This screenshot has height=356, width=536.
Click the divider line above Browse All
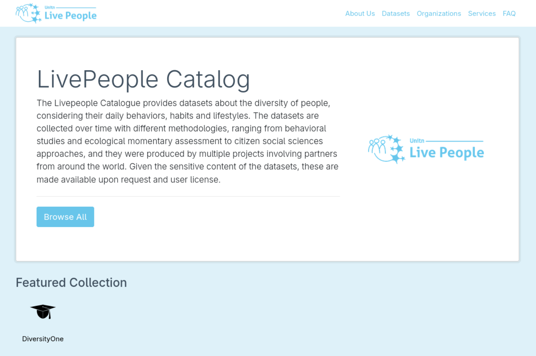pos(188,196)
